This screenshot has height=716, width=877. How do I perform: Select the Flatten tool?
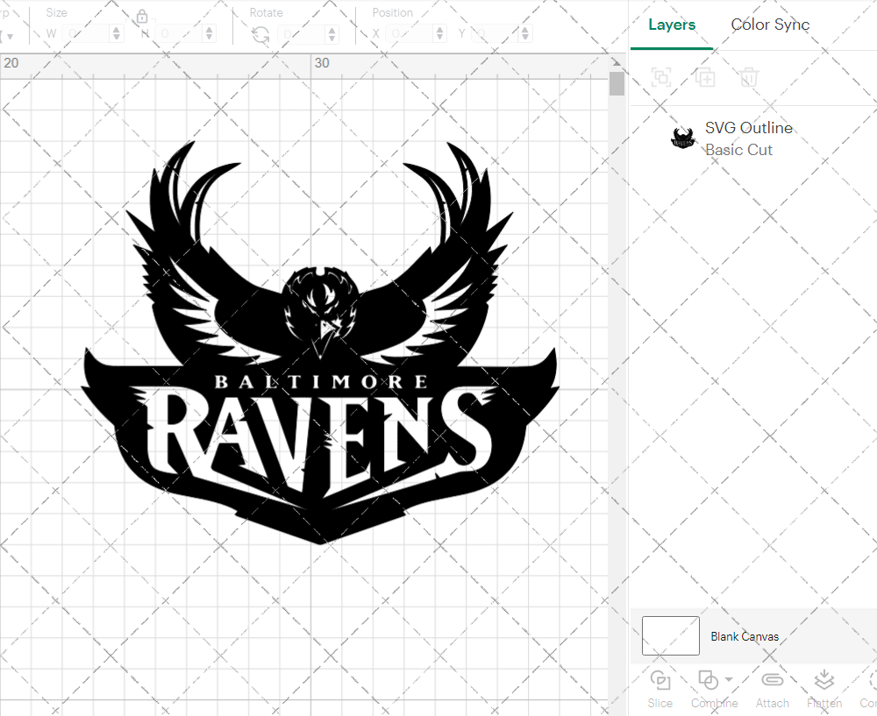824,679
